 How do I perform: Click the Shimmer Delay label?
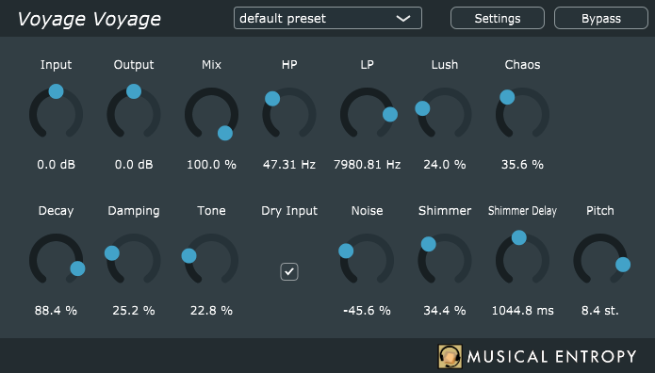click(522, 211)
